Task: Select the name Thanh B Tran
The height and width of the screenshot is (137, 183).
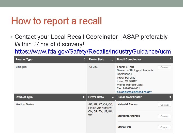Action: pos(125,67)
